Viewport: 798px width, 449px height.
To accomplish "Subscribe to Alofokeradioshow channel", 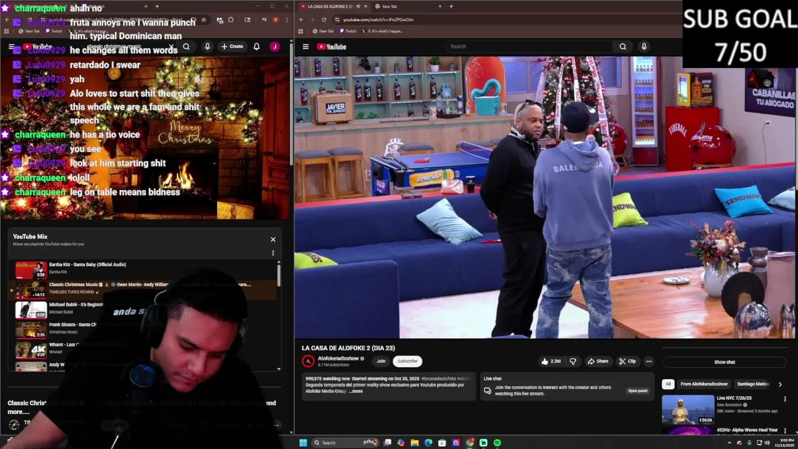I will [x=407, y=361].
